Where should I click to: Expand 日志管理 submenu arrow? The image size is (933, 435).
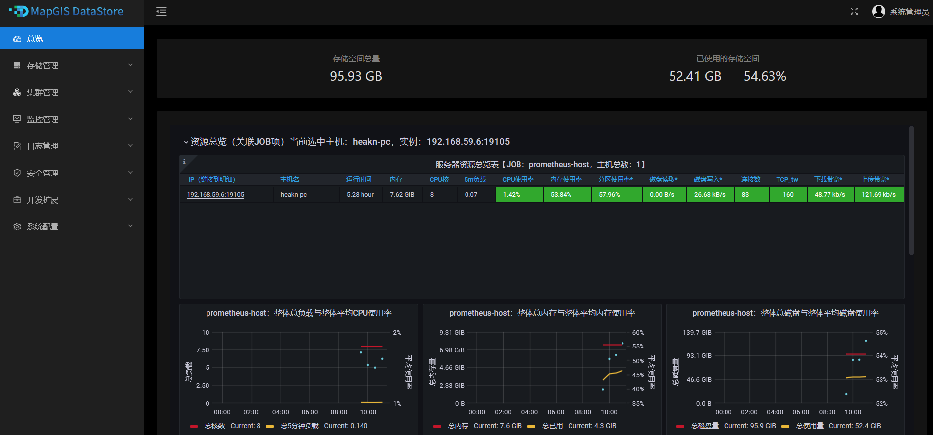[130, 145]
